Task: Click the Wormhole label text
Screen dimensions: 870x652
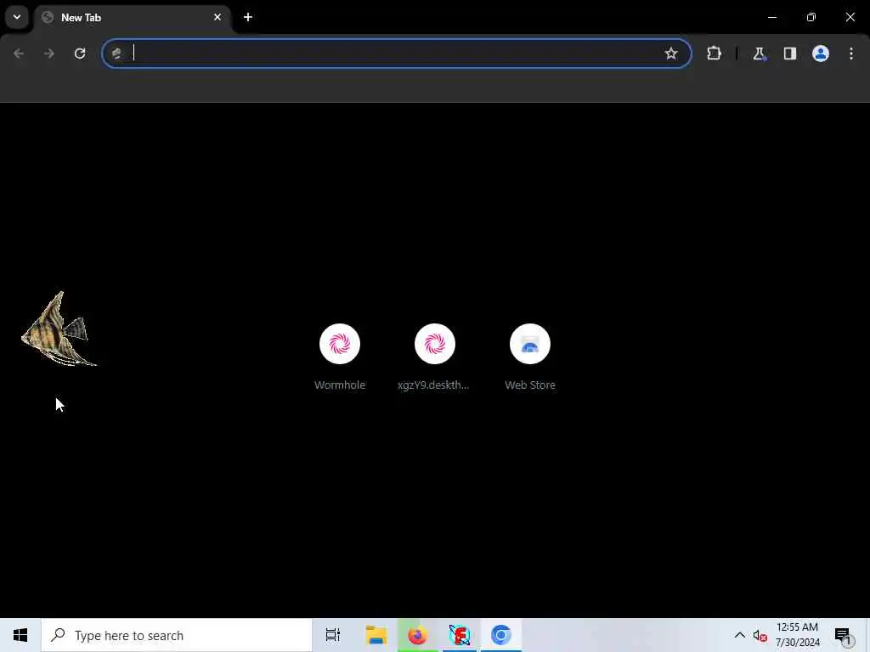Action: click(340, 385)
